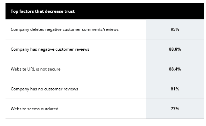Select 'Company has negative customer reviews' text
206x126 pixels.
50,49
